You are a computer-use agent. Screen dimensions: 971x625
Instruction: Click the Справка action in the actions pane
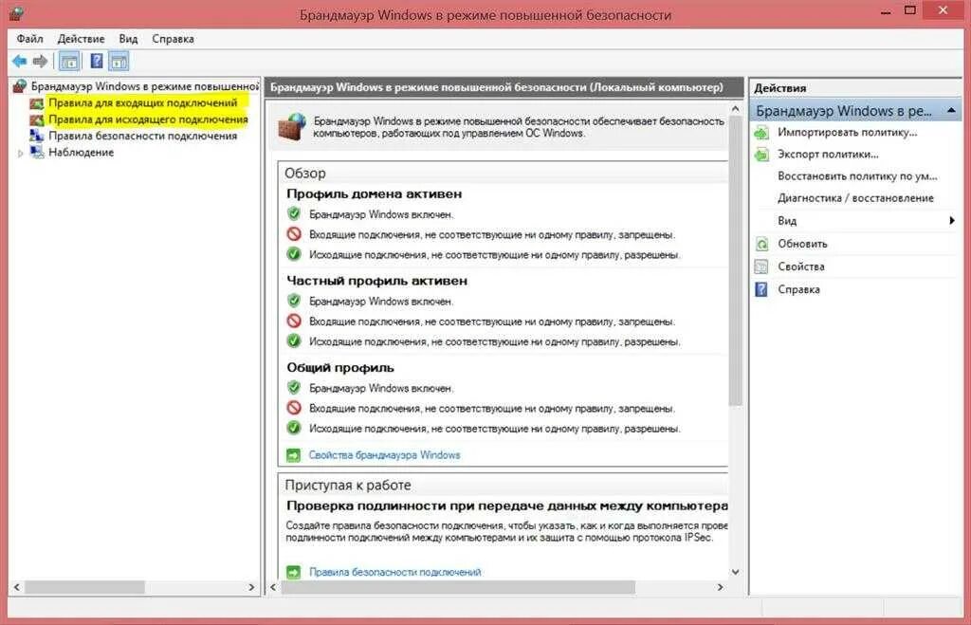(x=798, y=289)
